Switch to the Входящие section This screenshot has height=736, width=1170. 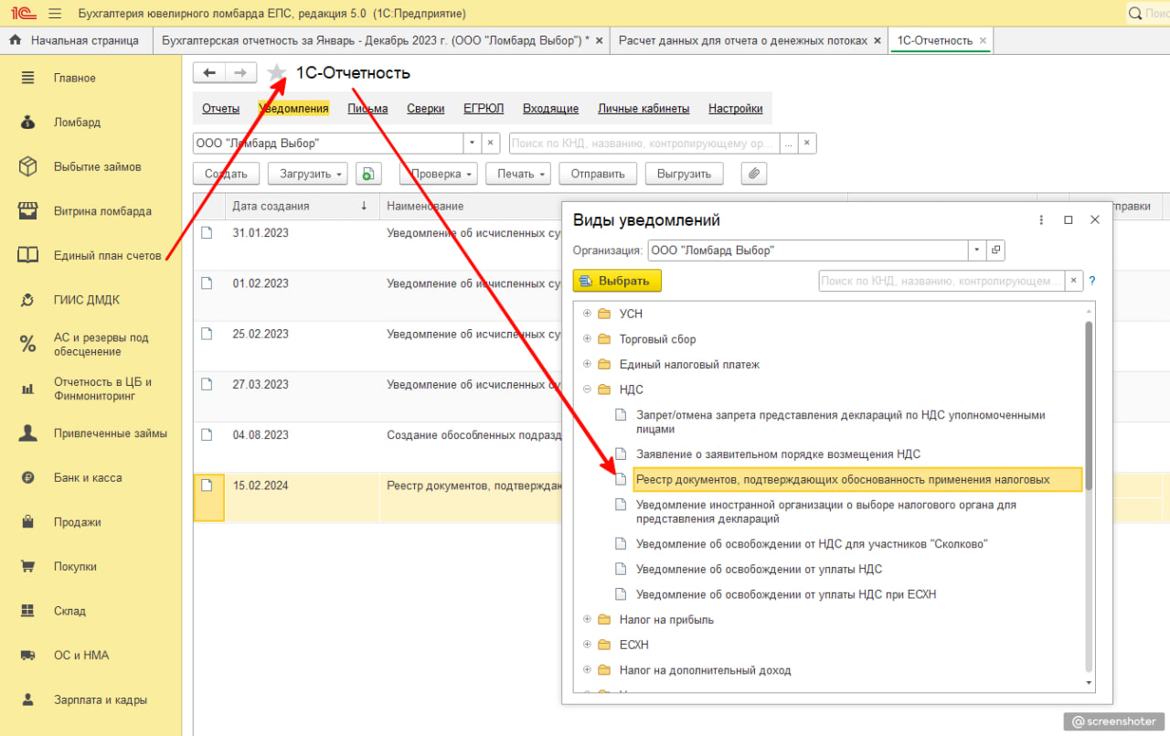tap(551, 108)
